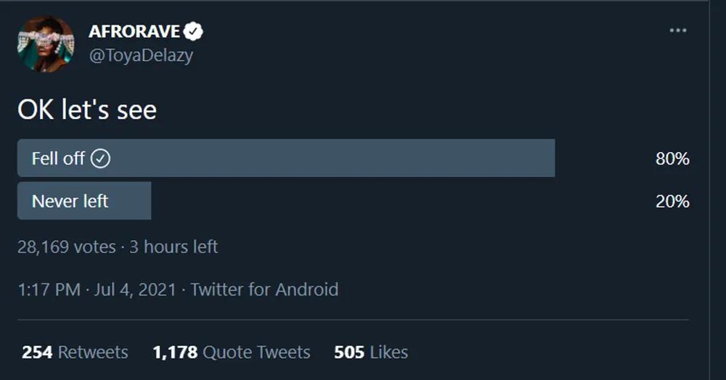726x380 pixels.
Task: Click the "Never left" option text label
Action: (x=70, y=201)
